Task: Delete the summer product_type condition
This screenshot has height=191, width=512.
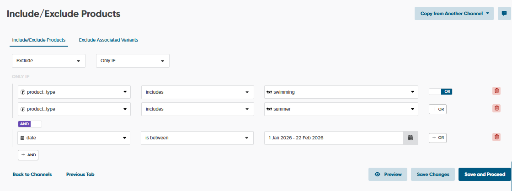Action: pyautogui.click(x=496, y=108)
